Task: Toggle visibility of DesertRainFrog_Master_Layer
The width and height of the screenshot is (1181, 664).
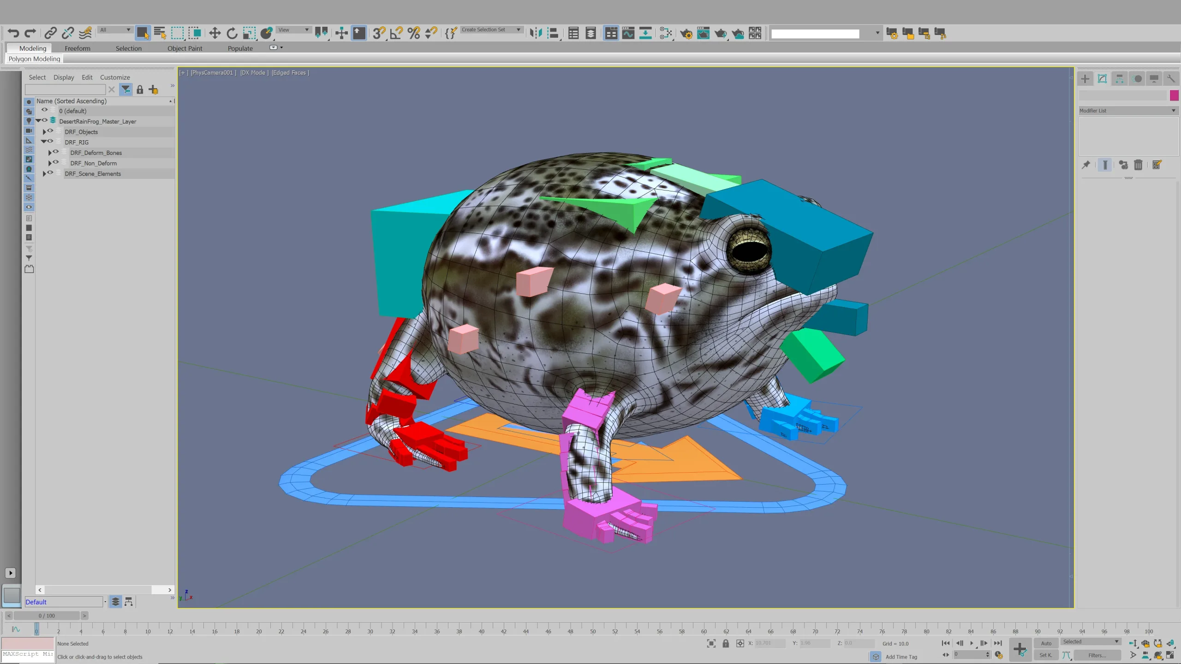Action: pyautogui.click(x=45, y=120)
